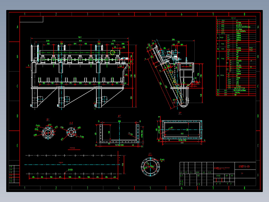The image size is (269, 202).
Task: Select the flange circle in the C-C section
Action: pos(71,132)
